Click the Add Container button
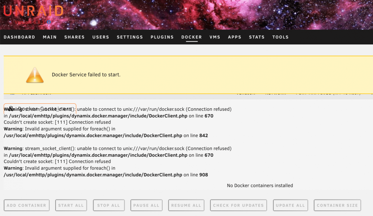The image size is (373, 216). (26, 205)
